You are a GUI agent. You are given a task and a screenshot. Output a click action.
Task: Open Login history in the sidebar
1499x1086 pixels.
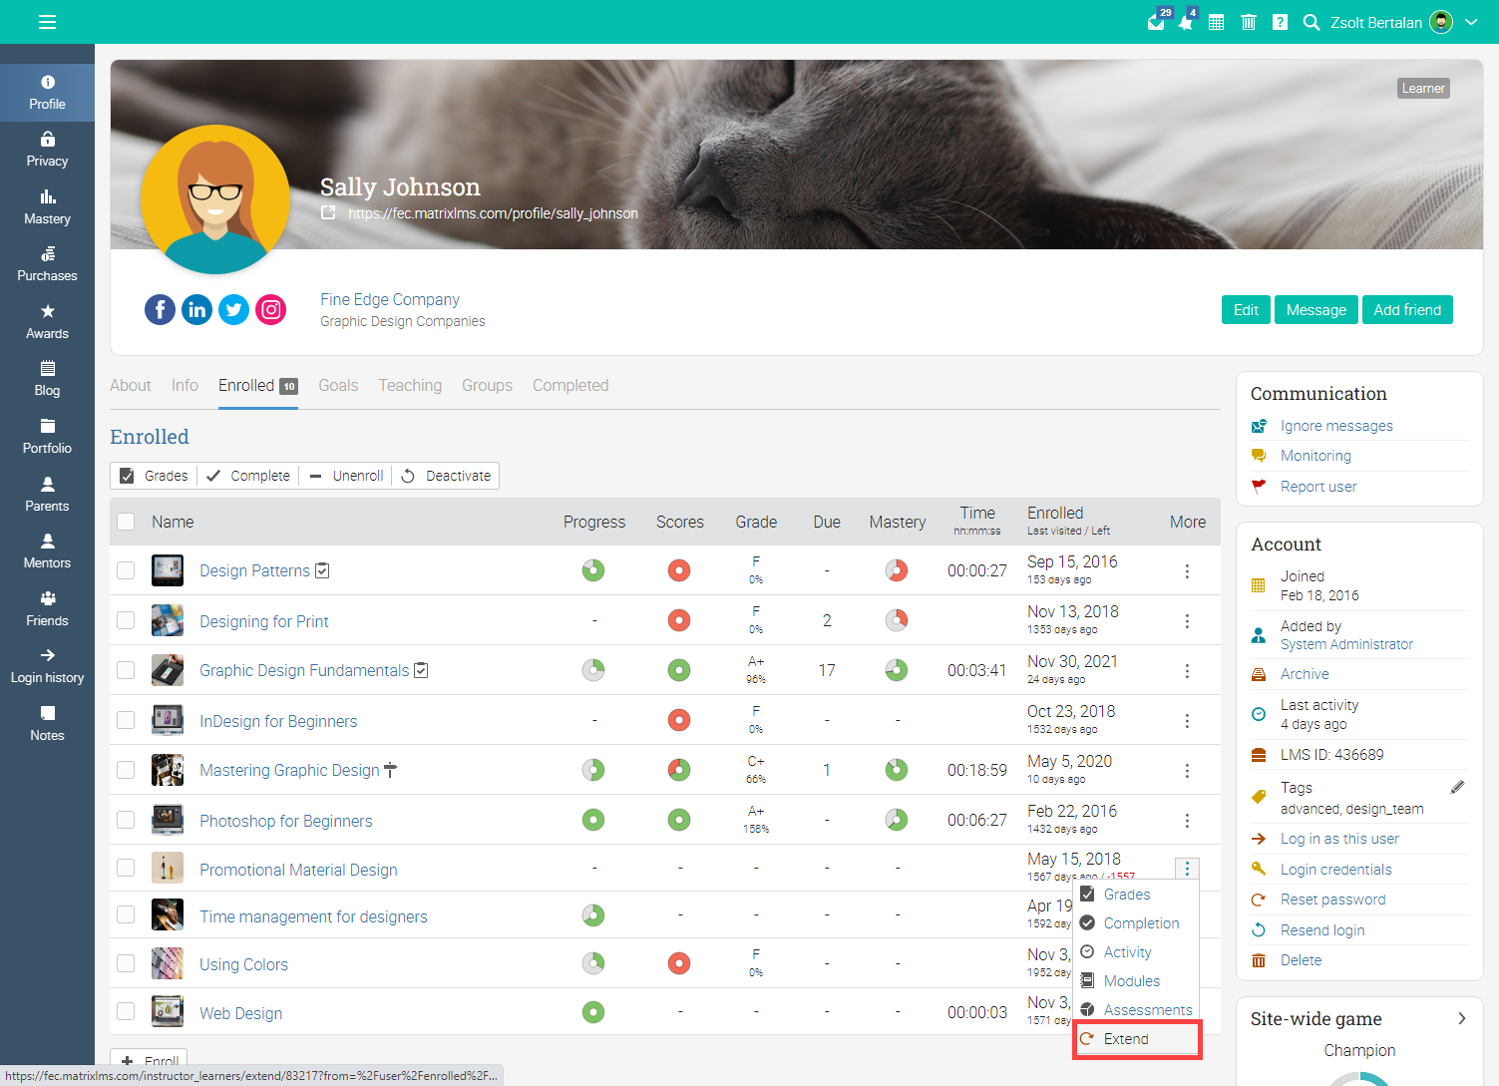[47, 666]
